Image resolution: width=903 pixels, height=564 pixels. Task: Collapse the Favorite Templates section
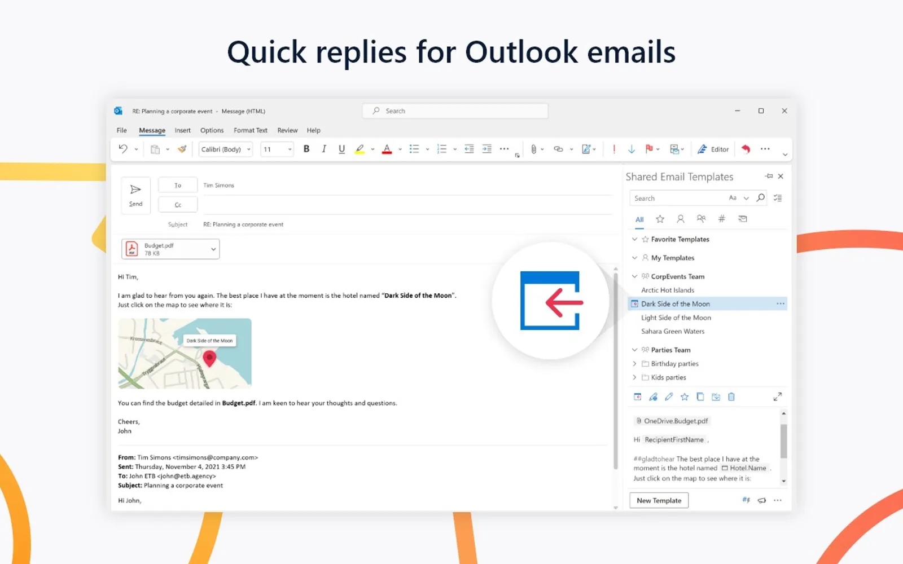point(634,239)
